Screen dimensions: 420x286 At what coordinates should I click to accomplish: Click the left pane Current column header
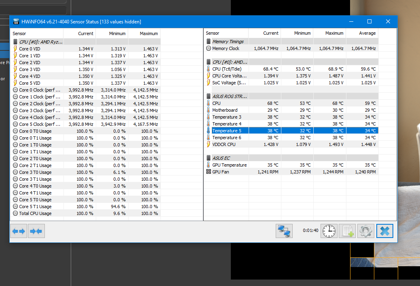pyautogui.click(x=80, y=33)
